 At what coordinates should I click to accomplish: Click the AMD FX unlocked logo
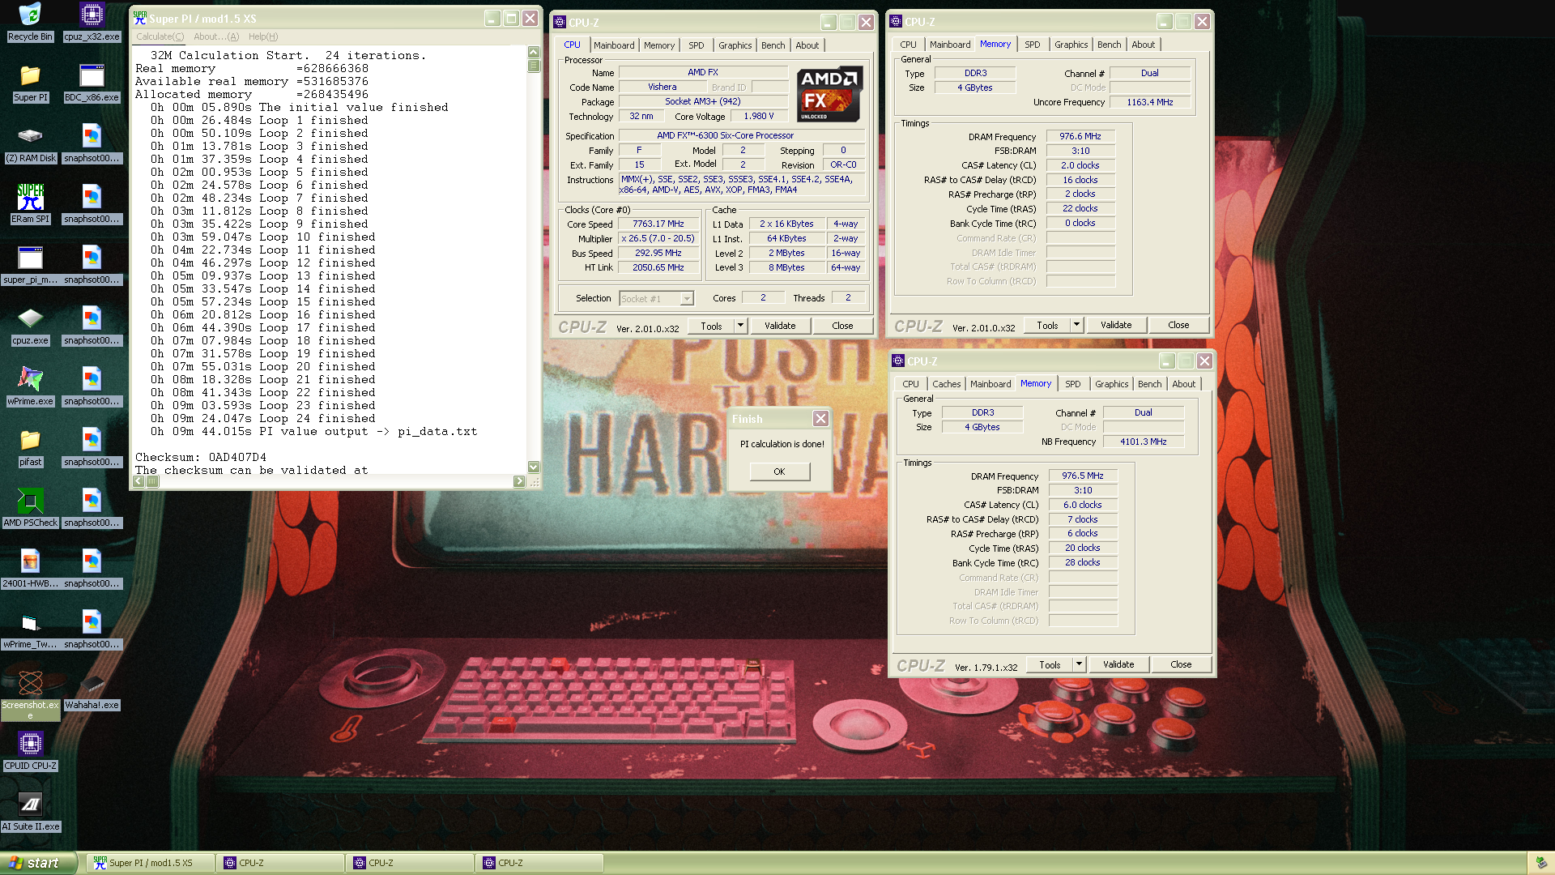pyautogui.click(x=829, y=94)
